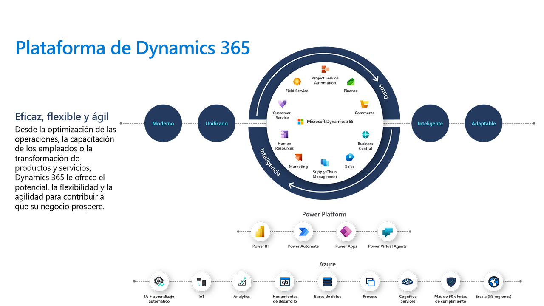Open the Sales app icon
The width and height of the screenshot is (544, 306).
[x=349, y=158]
